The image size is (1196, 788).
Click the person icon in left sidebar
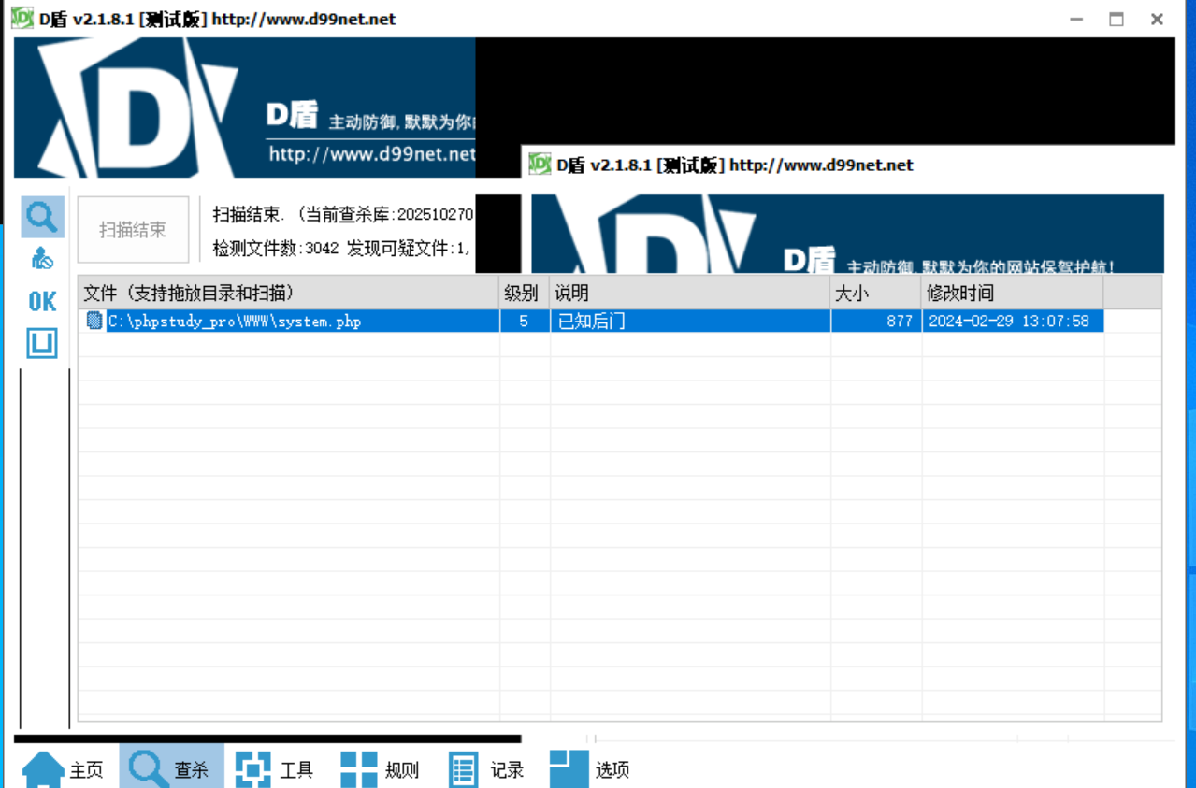tap(42, 258)
